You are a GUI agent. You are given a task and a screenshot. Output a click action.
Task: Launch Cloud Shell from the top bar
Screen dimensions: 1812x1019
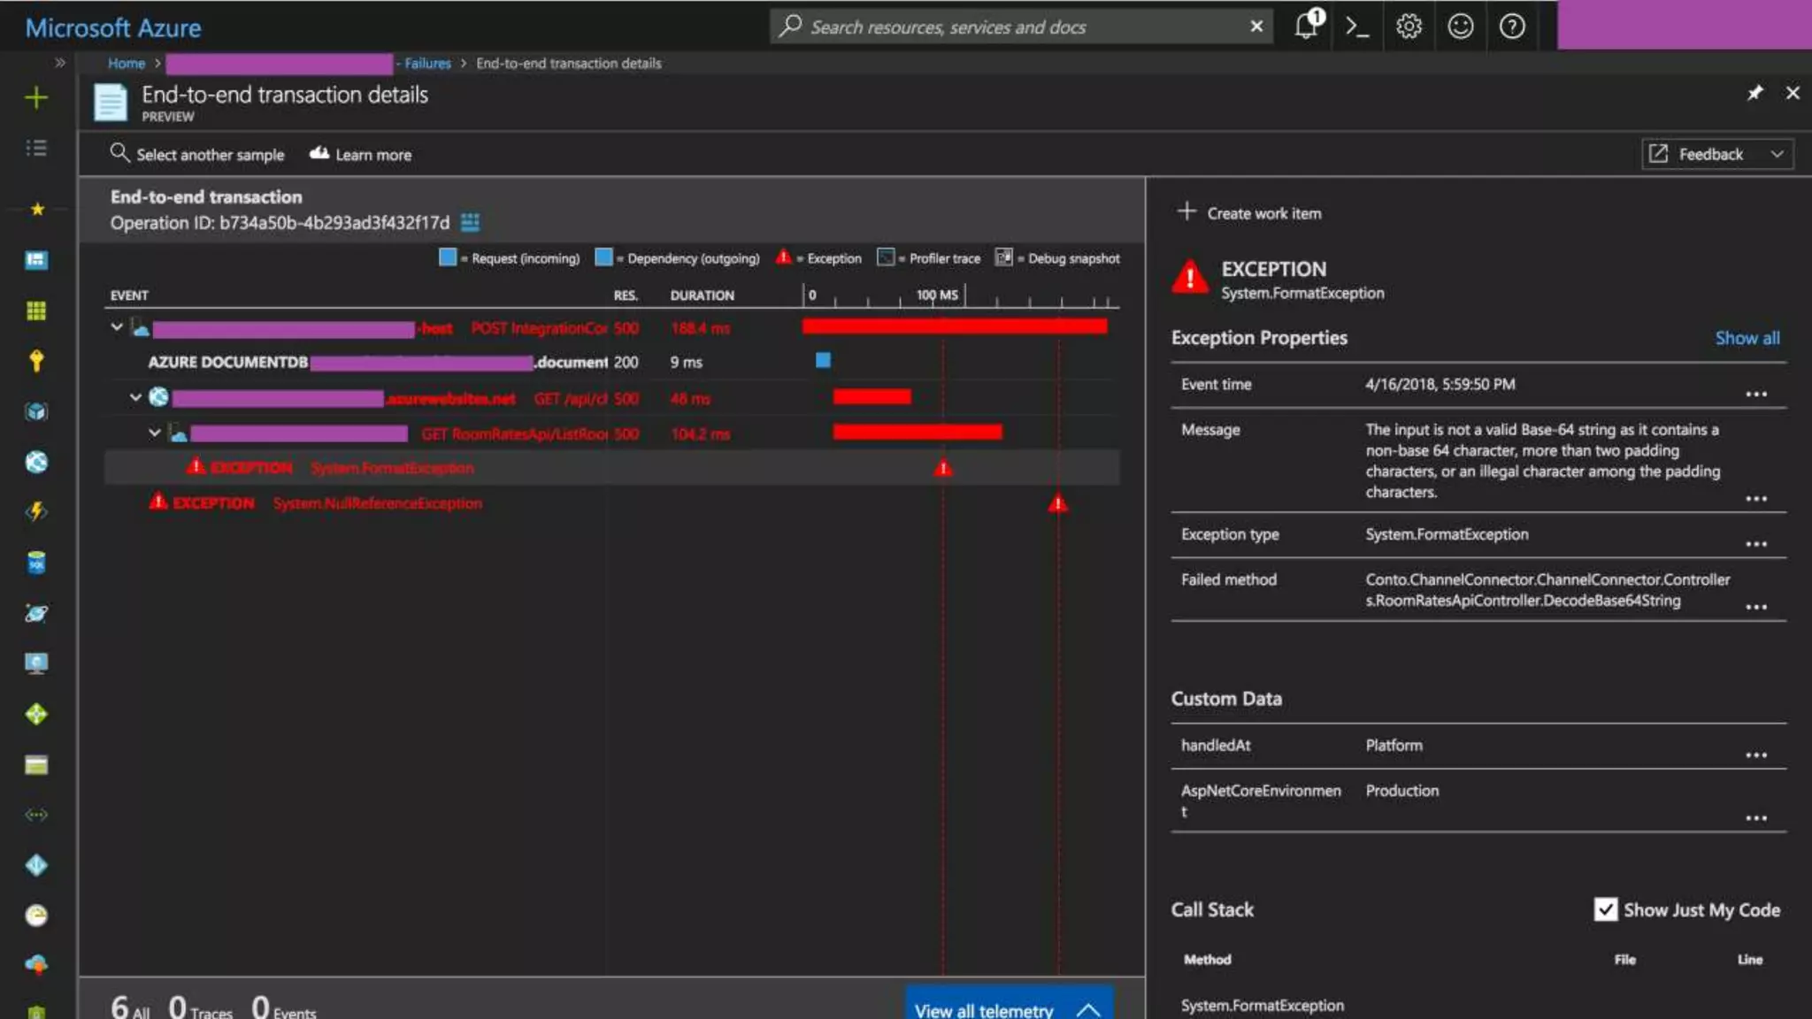pyautogui.click(x=1357, y=27)
